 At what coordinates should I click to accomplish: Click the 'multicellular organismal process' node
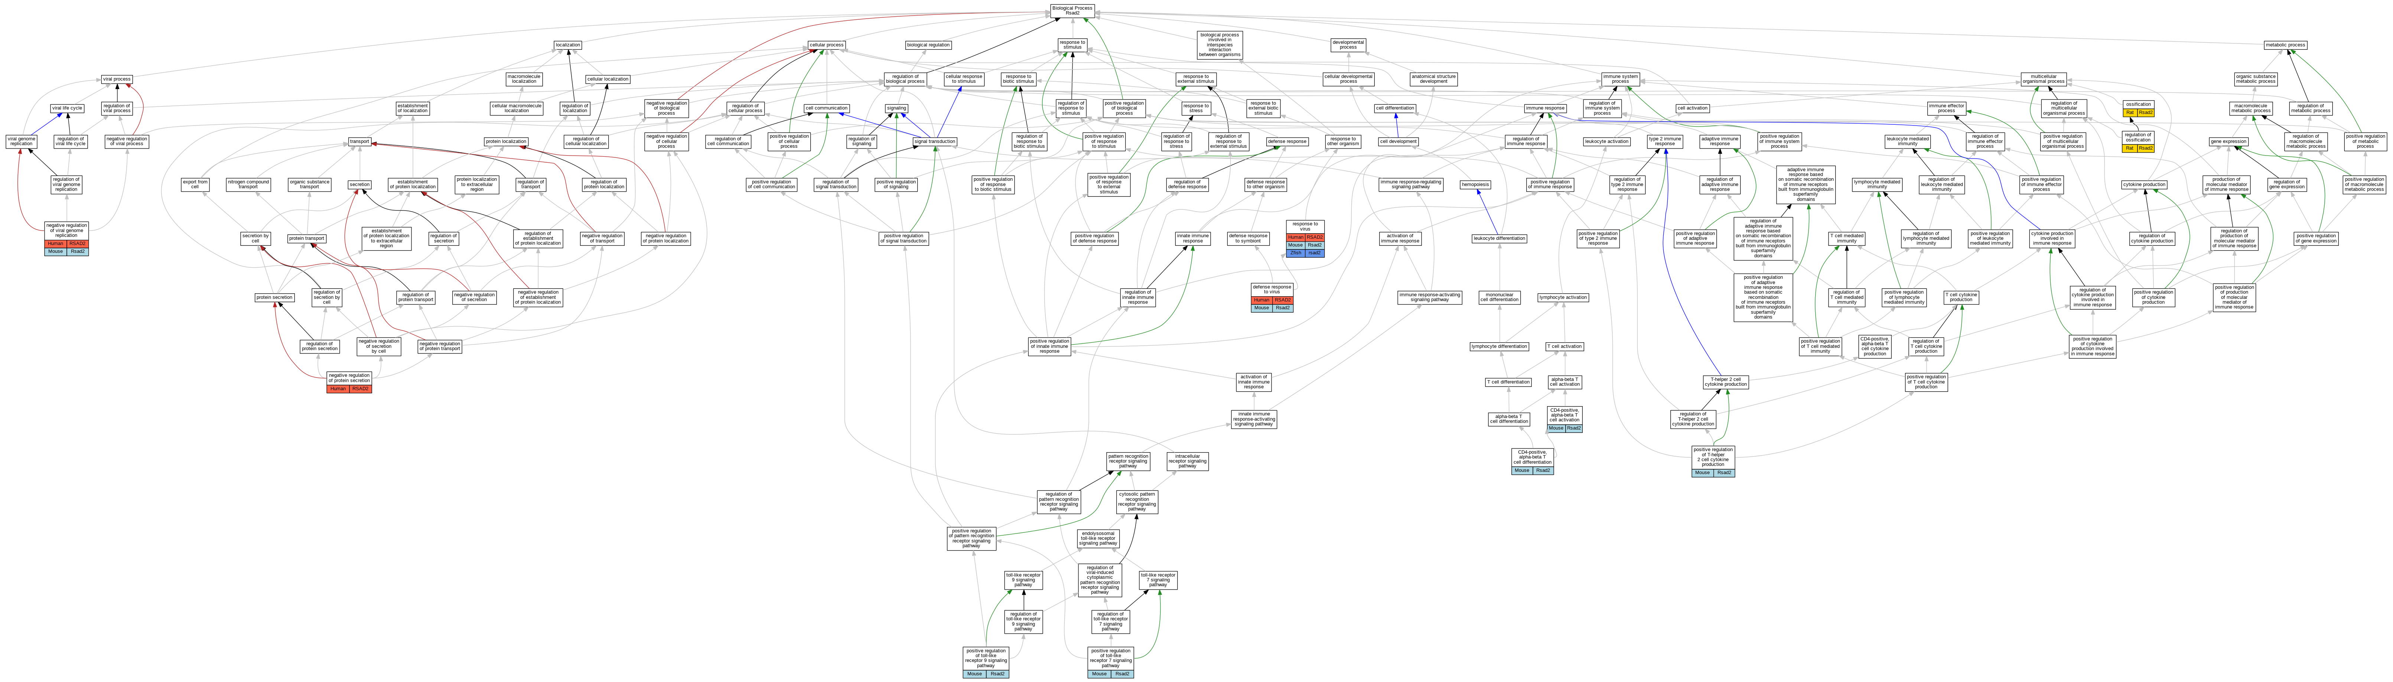[2043, 79]
